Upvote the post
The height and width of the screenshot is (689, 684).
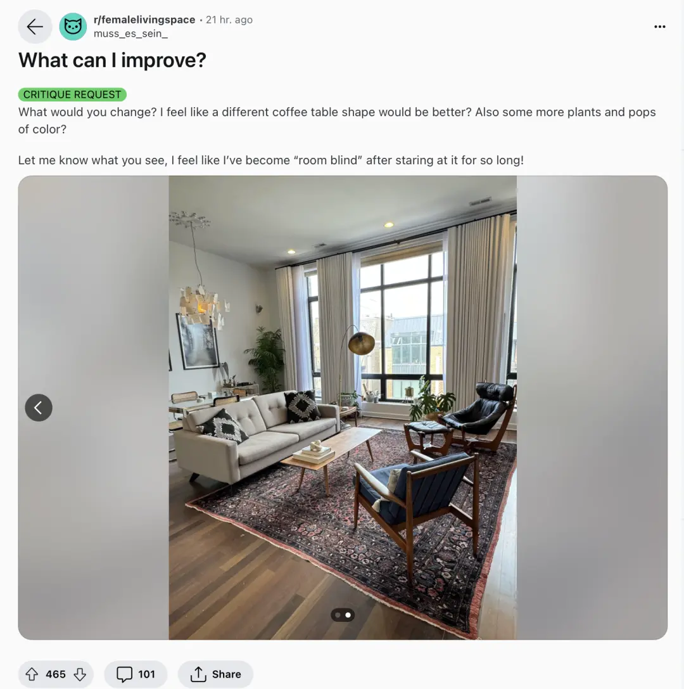32,674
